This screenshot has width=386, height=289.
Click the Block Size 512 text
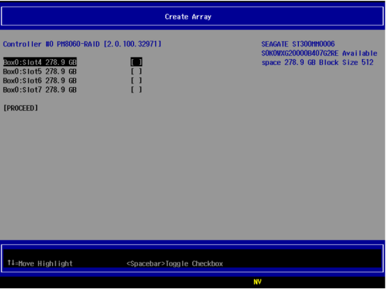pyautogui.click(x=346, y=62)
